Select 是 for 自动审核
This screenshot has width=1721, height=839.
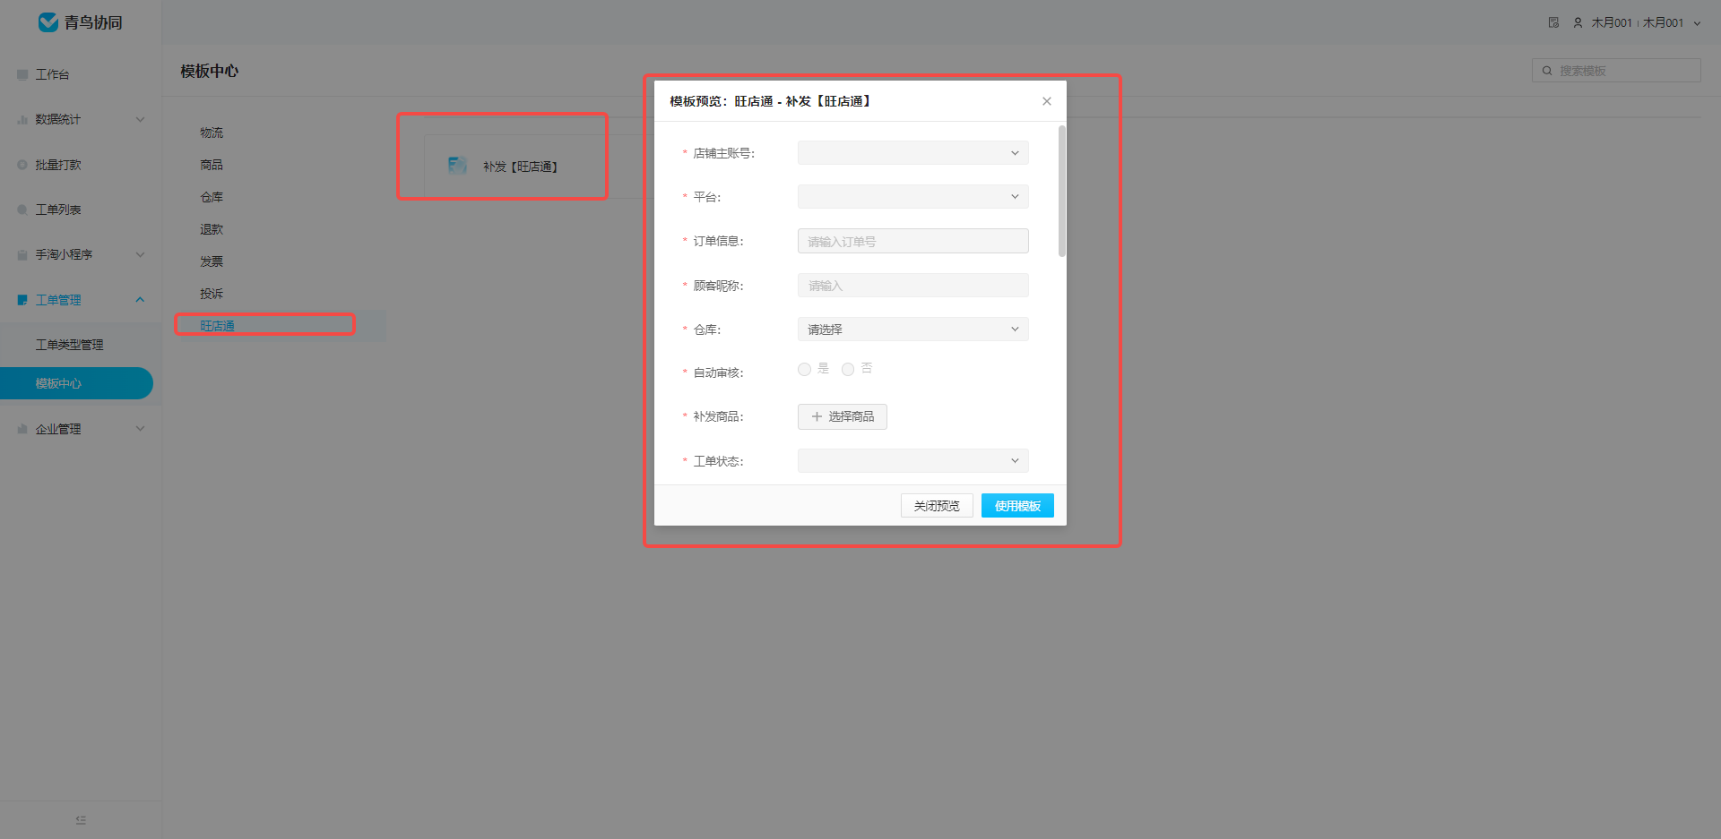point(804,369)
